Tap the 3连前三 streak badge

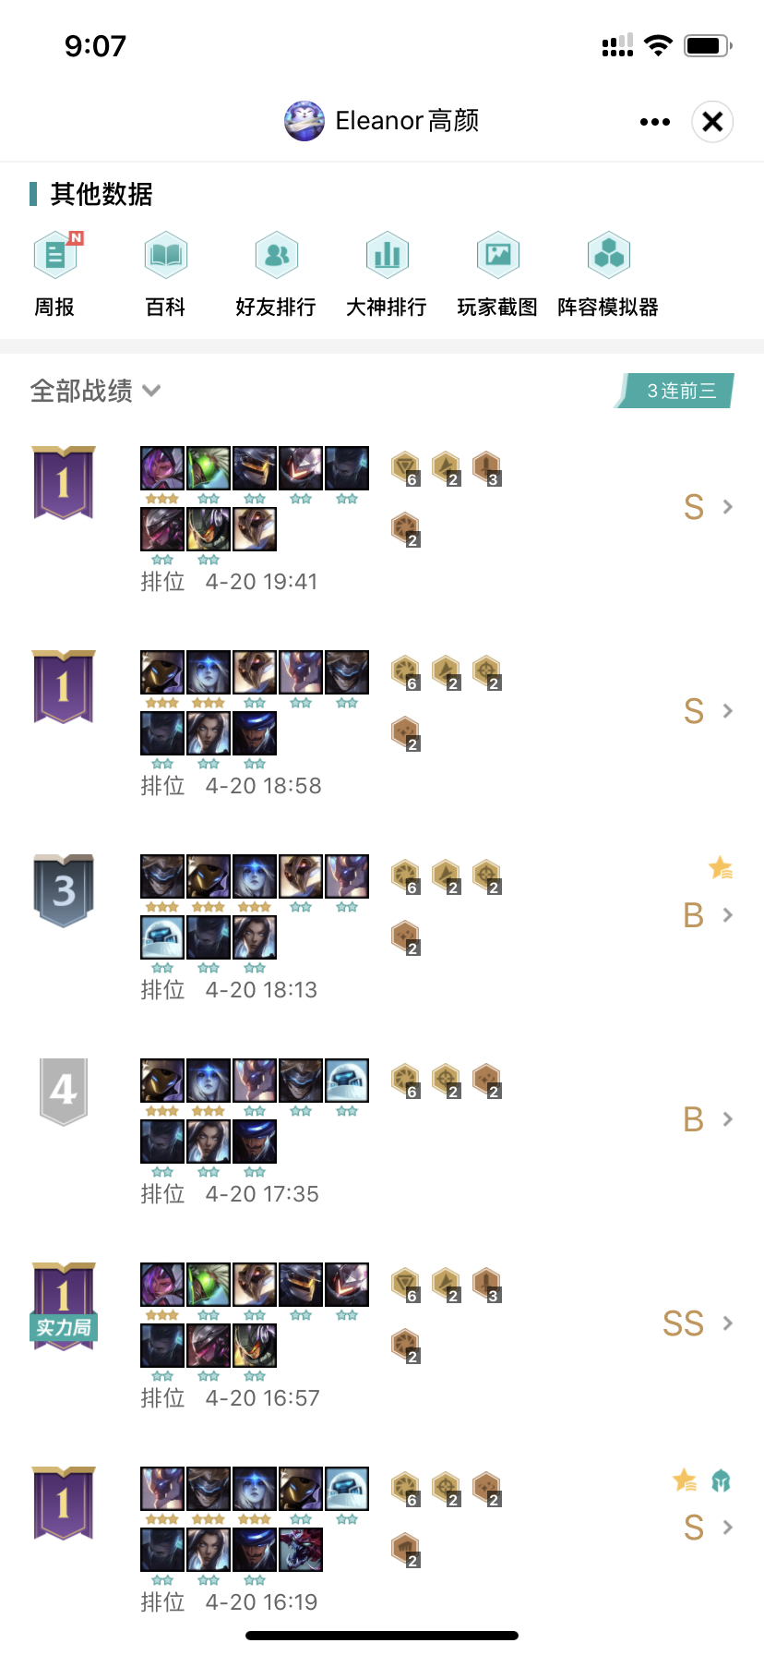tap(674, 391)
